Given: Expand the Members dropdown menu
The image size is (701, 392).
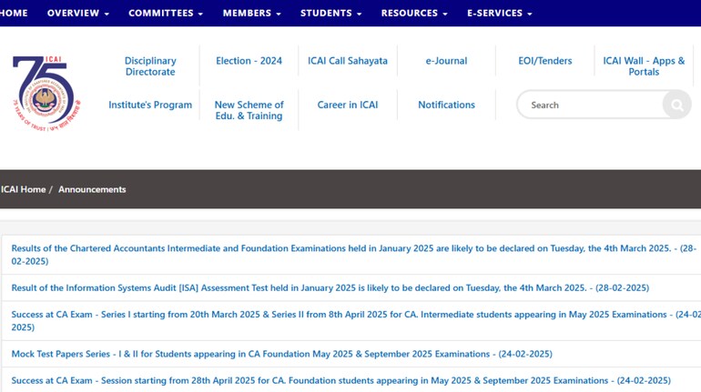Looking at the screenshot, I should click(252, 13).
